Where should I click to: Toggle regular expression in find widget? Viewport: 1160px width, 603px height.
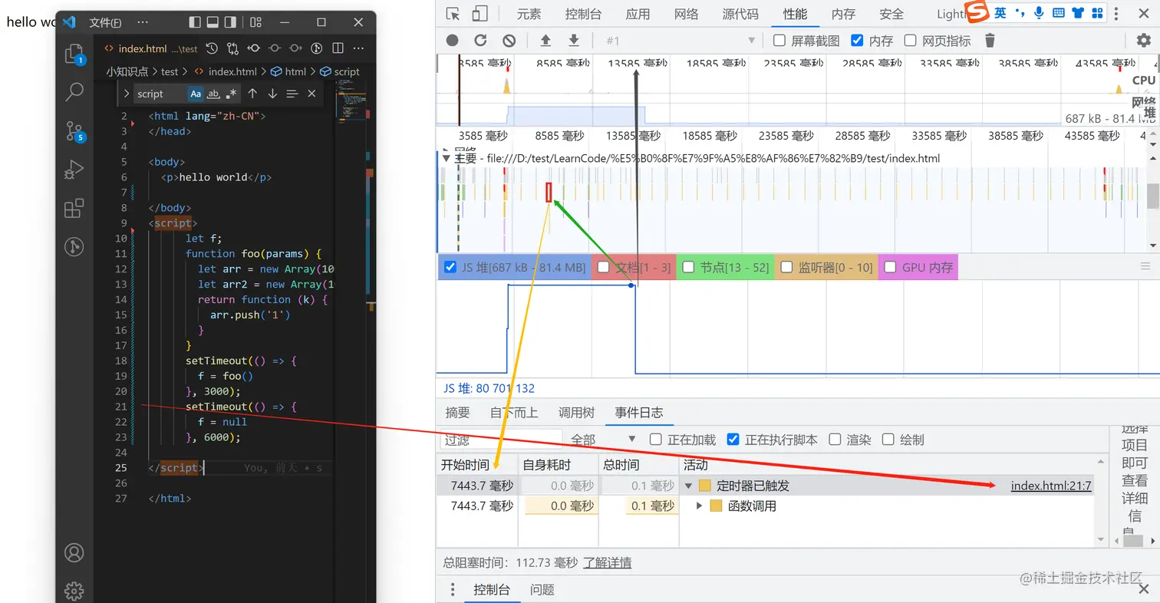tap(232, 94)
